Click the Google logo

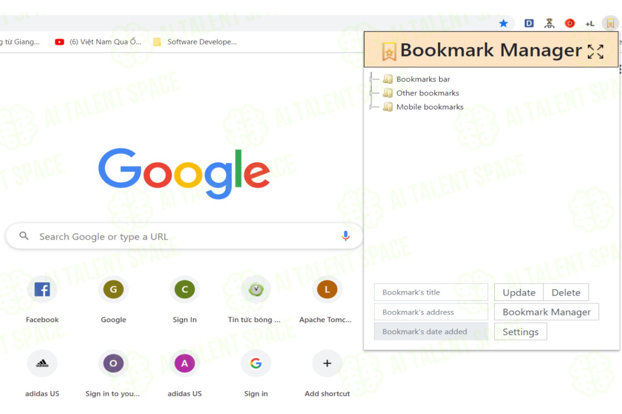(184, 173)
